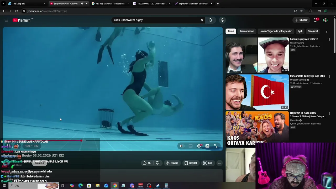Open the video player settings gear
This screenshot has height=189, width=336.
pyautogui.click(x=199, y=146)
